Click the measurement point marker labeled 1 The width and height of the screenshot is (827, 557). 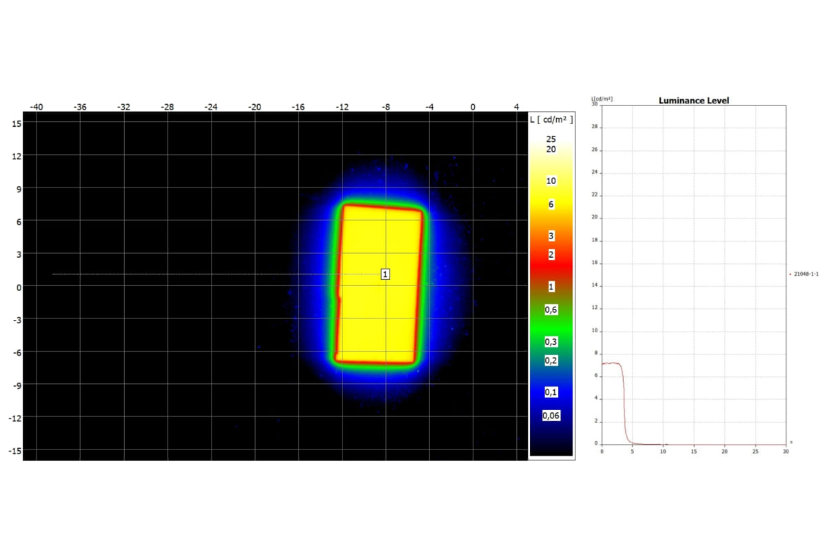(x=385, y=274)
